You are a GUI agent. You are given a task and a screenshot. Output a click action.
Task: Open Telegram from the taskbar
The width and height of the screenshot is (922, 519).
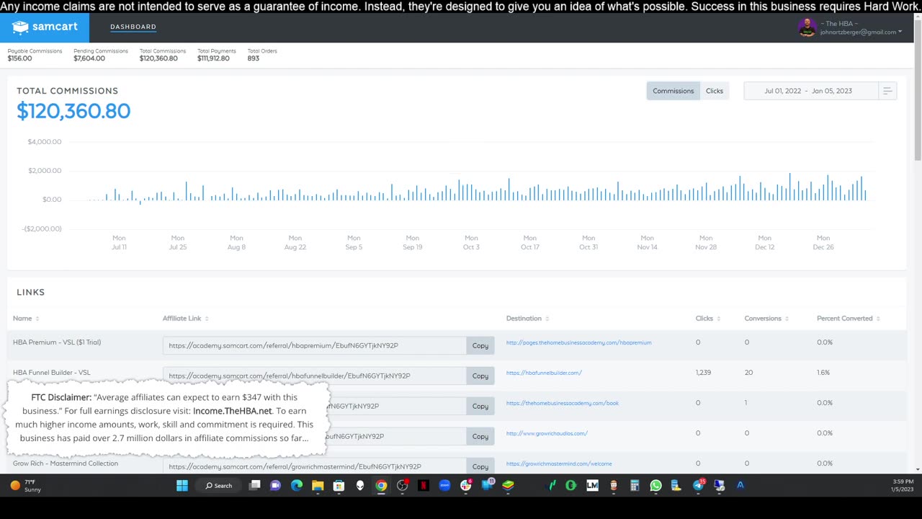tap(698, 485)
